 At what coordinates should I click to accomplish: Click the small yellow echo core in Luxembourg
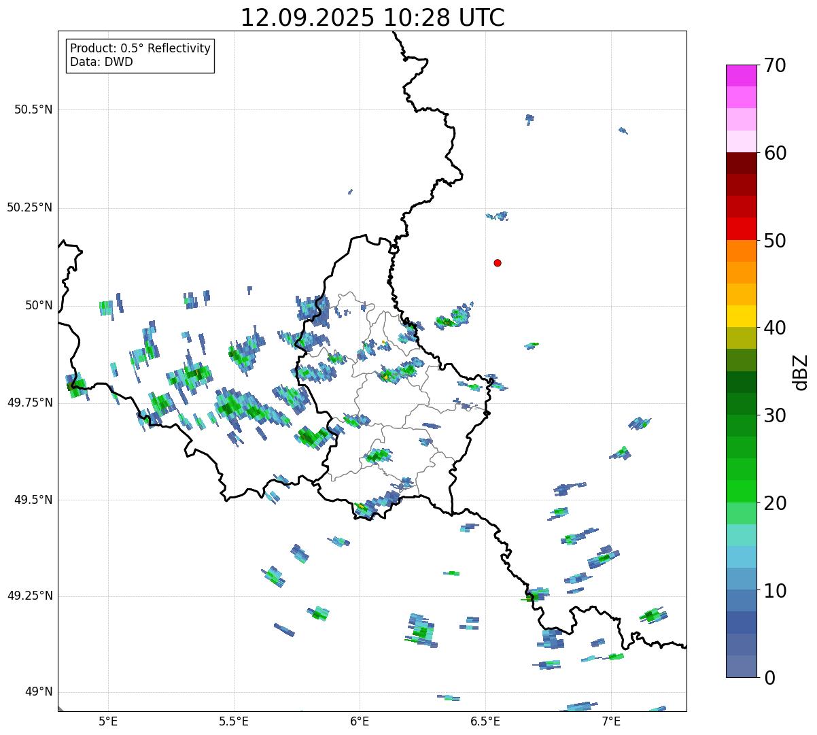[x=386, y=375]
